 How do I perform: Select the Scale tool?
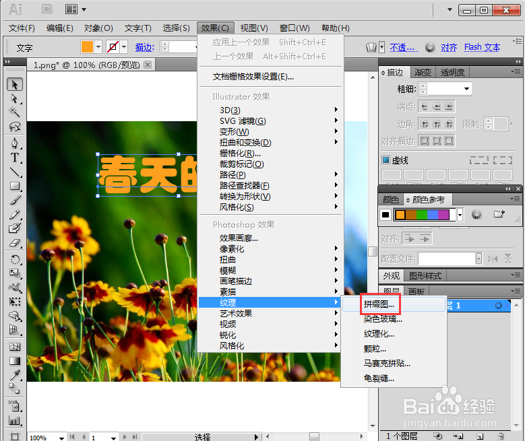(x=14, y=273)
